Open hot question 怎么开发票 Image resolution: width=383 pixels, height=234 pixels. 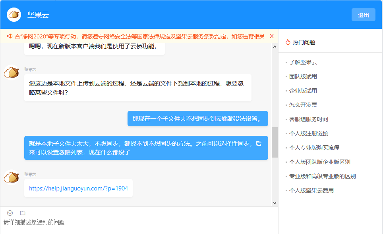click(x=303, y=105)
